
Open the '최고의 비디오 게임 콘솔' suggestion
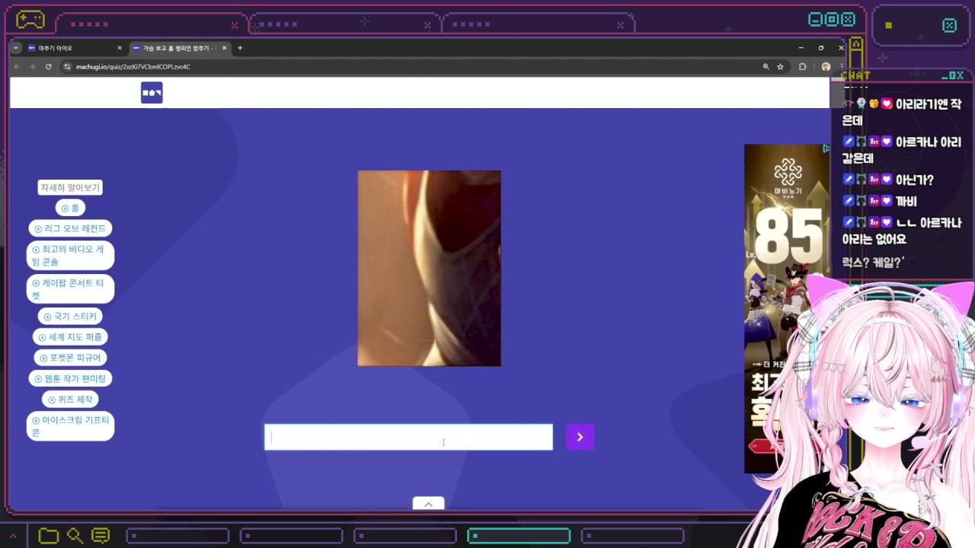(70, 256)
